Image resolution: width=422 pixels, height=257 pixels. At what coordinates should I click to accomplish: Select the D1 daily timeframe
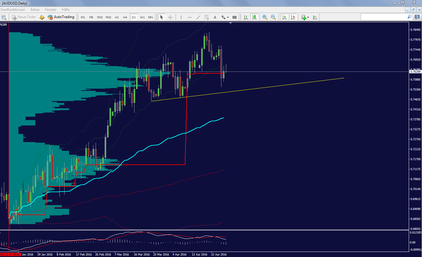pyautogui.click(x=134, y=17)
